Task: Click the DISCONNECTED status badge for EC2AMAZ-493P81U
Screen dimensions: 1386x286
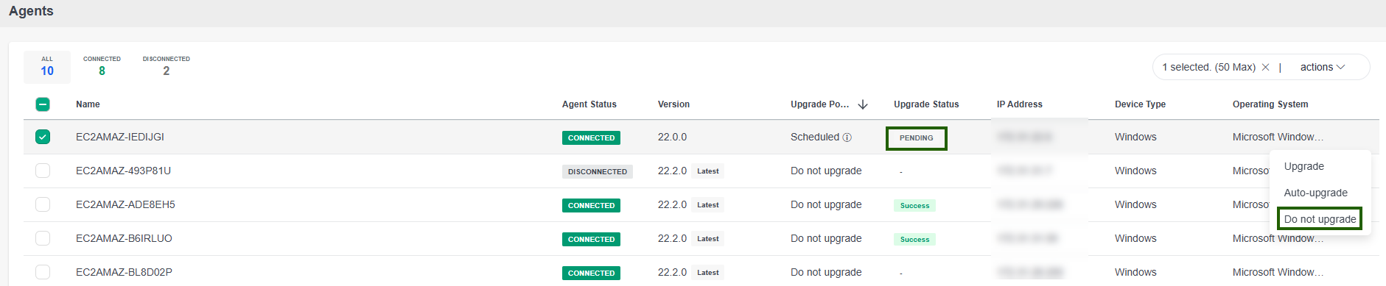Action: [598, 171]
